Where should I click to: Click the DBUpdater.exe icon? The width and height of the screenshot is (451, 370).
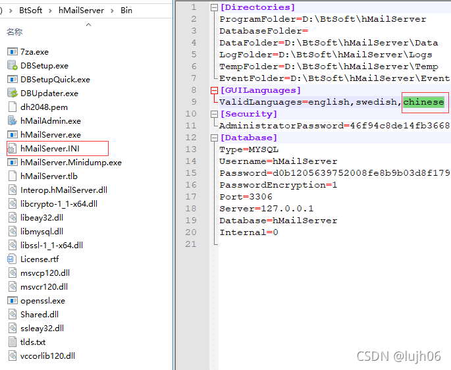point(12,93)
